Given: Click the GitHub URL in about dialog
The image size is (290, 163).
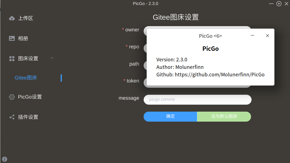Looking at the screenshot, I should pyautogui.click(x=220, y=74).
